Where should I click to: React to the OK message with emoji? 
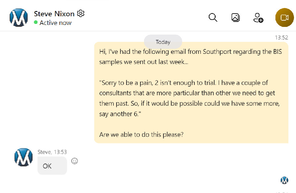click(x=75, y=161)
